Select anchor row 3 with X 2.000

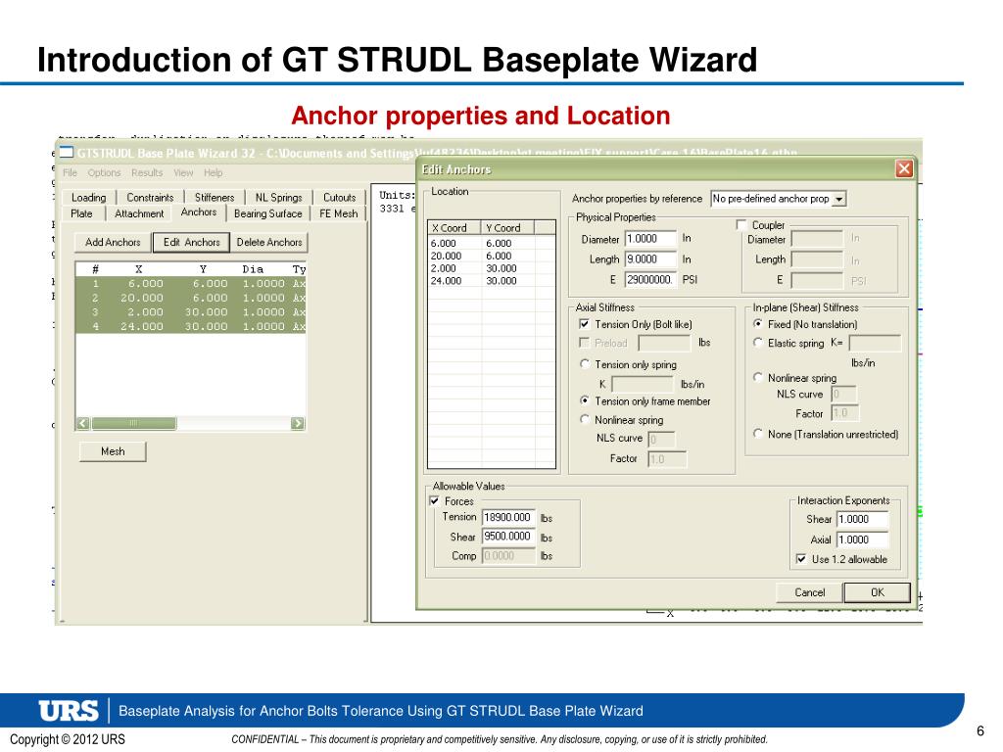point(191,312)
